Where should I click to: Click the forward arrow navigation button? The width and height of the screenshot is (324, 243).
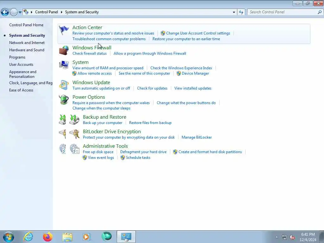14,12
